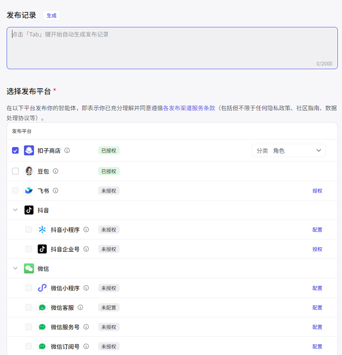Open the 各发布渠道服务条款 link
Viewport: 342px width, 355px height.
click(189, 108)
